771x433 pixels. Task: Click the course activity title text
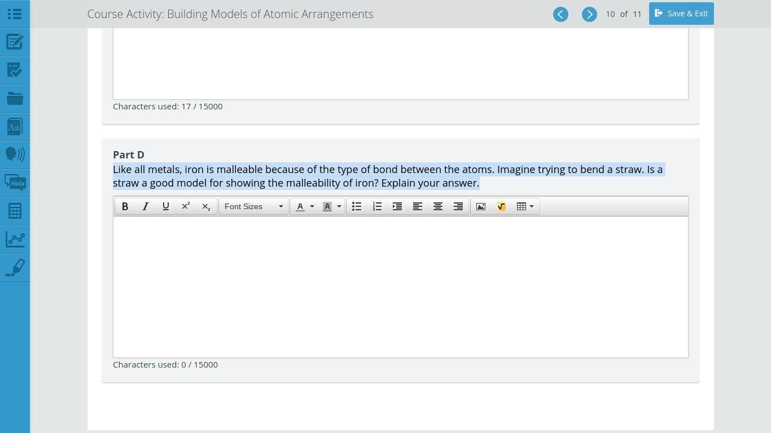(230, 14)
